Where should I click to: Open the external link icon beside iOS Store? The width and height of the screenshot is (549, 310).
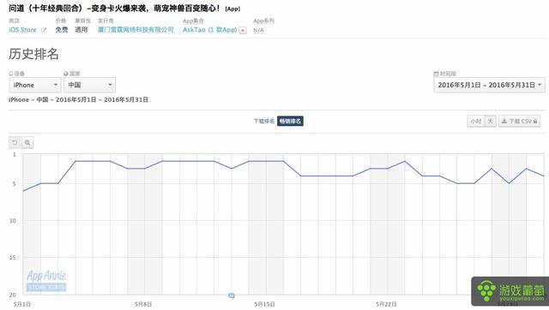[44, 30]
